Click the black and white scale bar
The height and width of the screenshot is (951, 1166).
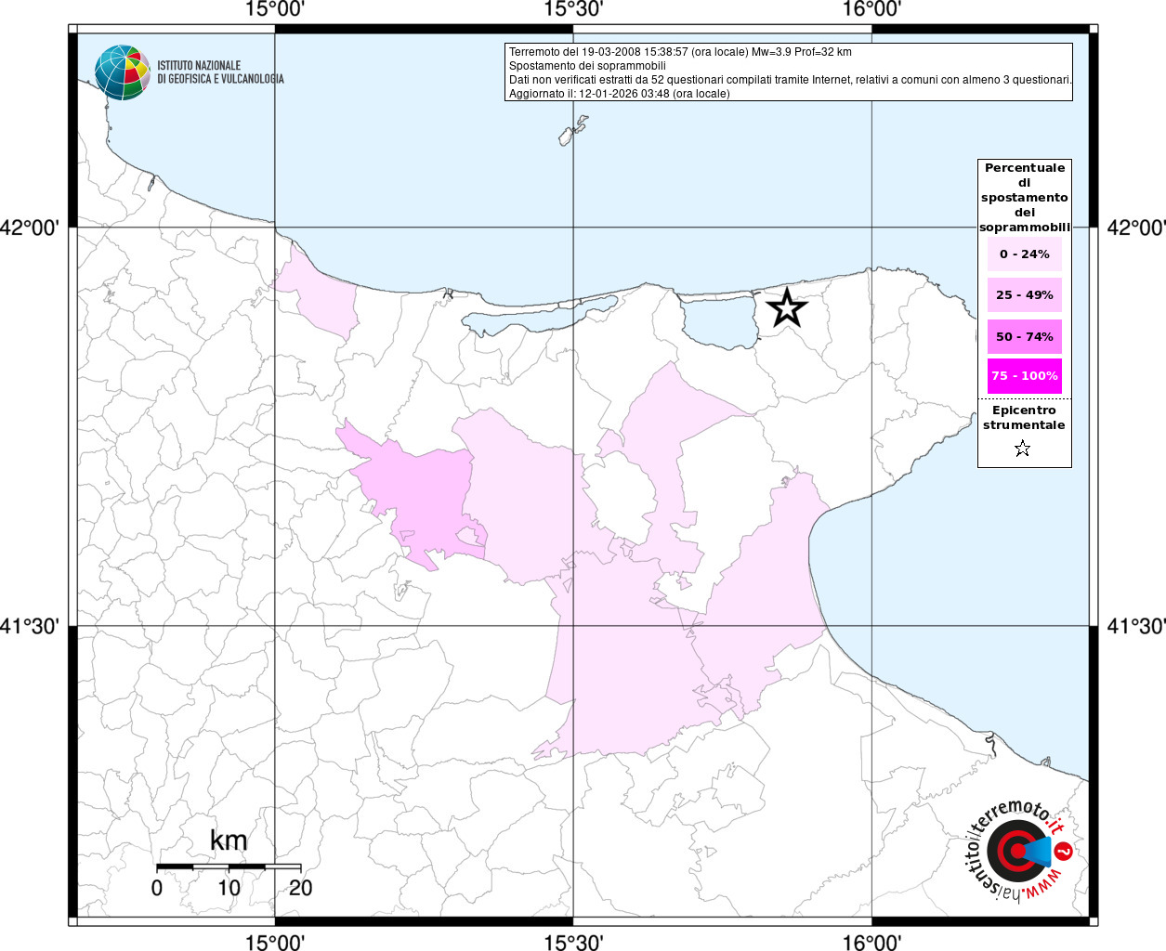click(x=229, y=866)
